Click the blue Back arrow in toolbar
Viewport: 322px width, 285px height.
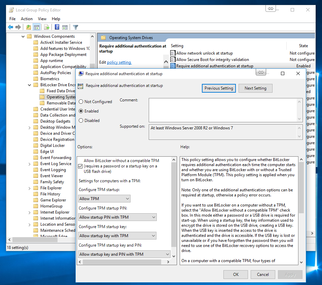click(10, 27)
